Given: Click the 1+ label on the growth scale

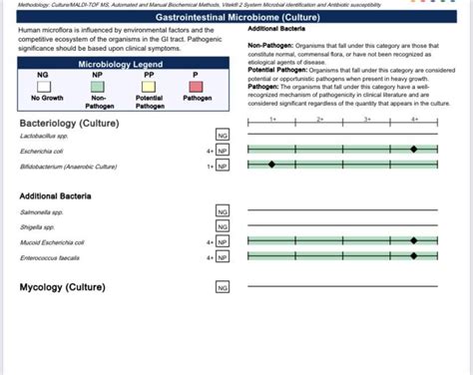Looking at the screenshot, I should point(272,119).
